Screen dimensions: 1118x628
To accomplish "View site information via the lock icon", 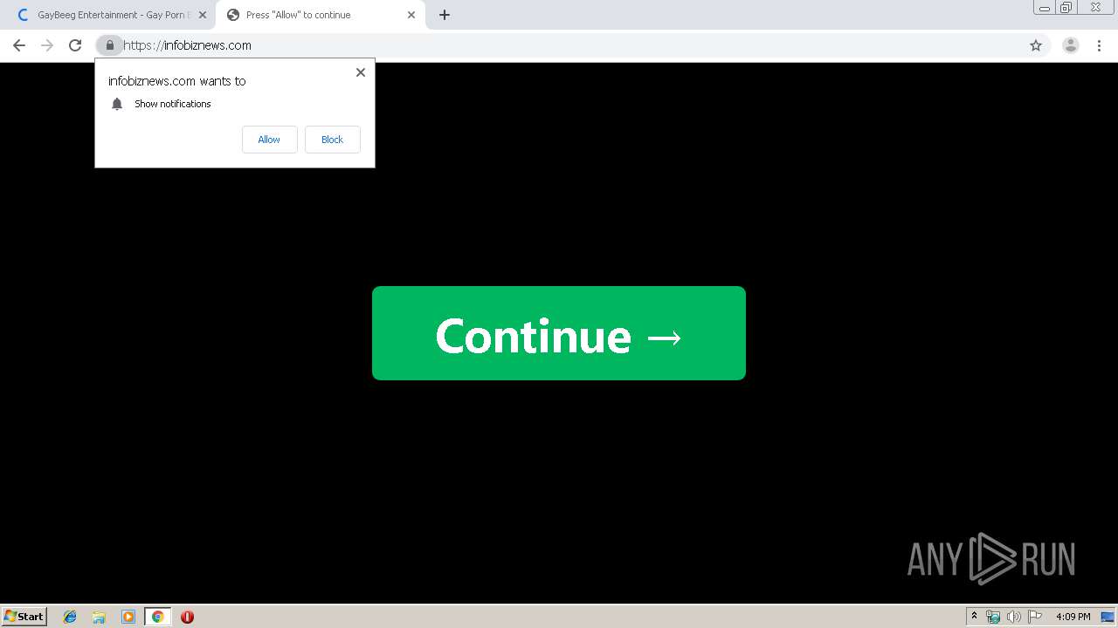I will coord(109,45).
